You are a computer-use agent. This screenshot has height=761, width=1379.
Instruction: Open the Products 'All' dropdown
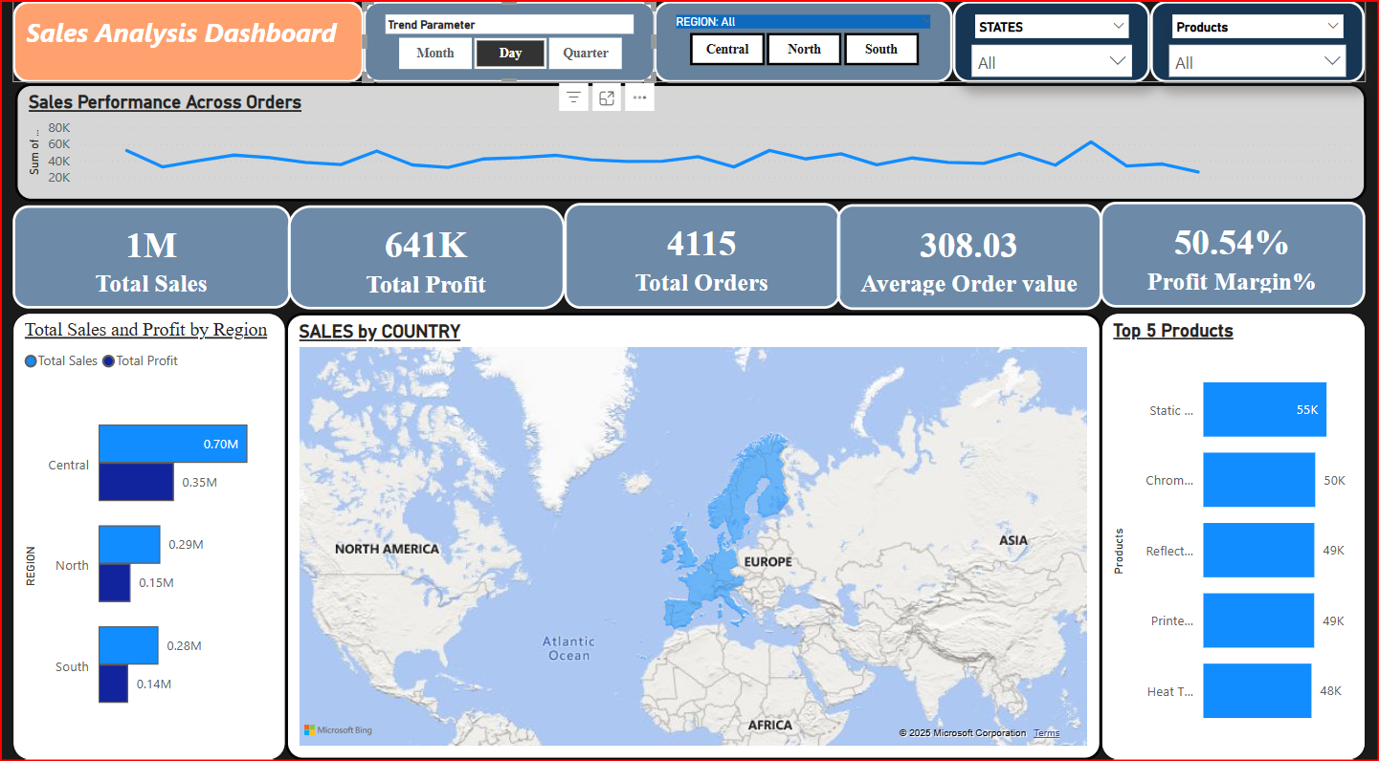pos(1258,62)
